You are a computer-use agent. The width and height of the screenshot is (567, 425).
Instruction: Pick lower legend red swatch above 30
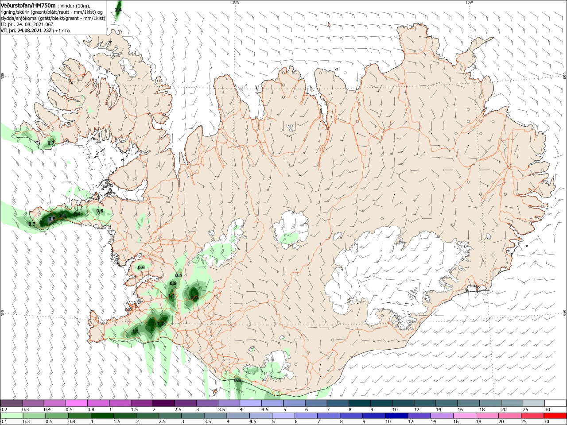point(555,416)
